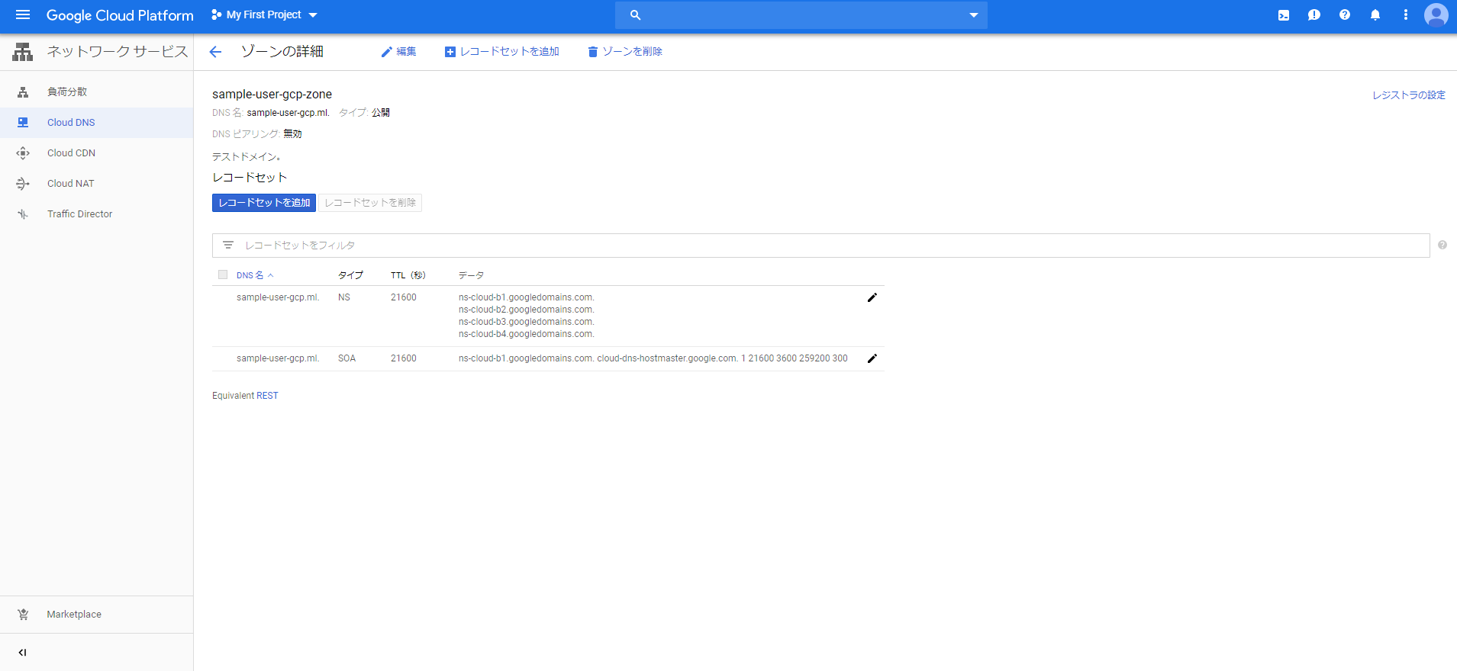The width and height of the screenshot is (1457, 671).
Task: Click the NS record TTL 21600
Action: (x=404, y=297)
